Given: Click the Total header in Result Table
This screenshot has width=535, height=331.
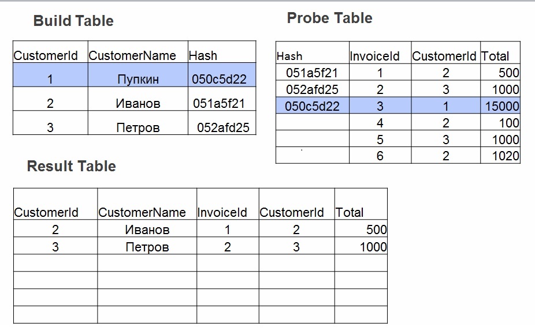Looking at the screenshot, I should coord(350,212).
